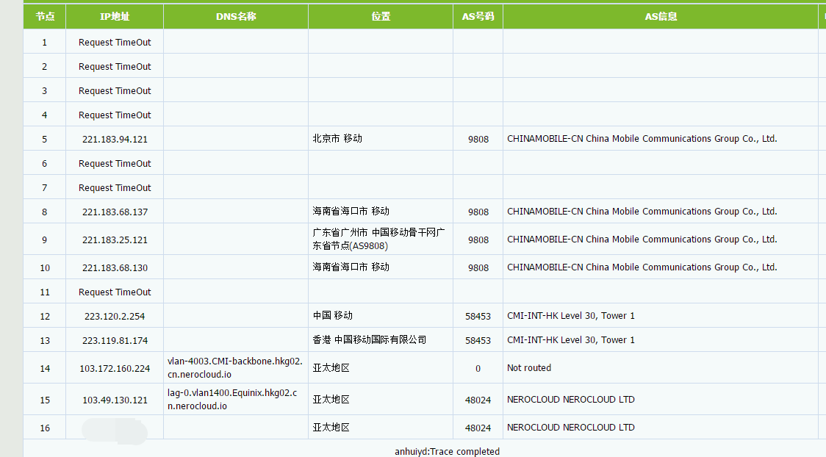Click Request TimeOut in node 3 row
Viewport: 826px width, 457px height.
click(115, 90)
